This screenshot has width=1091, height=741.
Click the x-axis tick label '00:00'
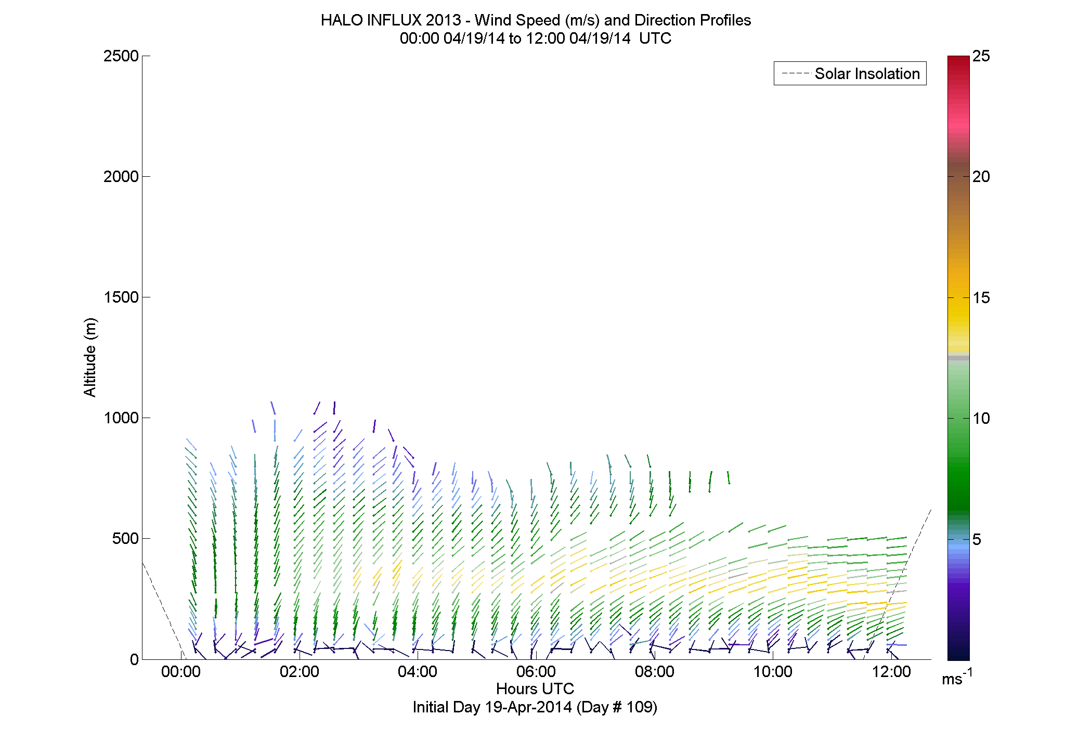pyautogui.click(x=181, y=672)
